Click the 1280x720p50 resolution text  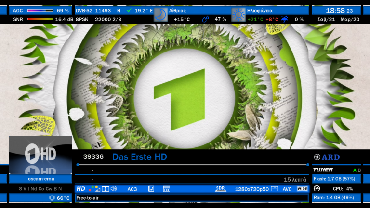point(252,189)
